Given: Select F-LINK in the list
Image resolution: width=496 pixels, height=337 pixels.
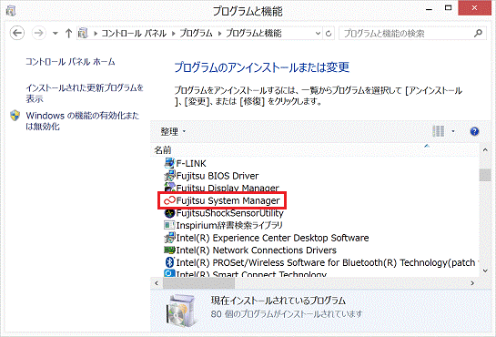Looking at the screenshot, I should (191, 164).
